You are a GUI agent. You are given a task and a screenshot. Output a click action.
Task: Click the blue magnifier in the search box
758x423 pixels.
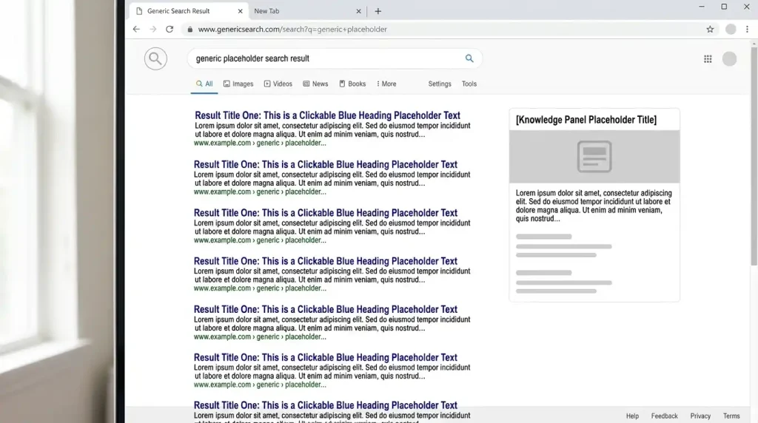tap(469, 58)
